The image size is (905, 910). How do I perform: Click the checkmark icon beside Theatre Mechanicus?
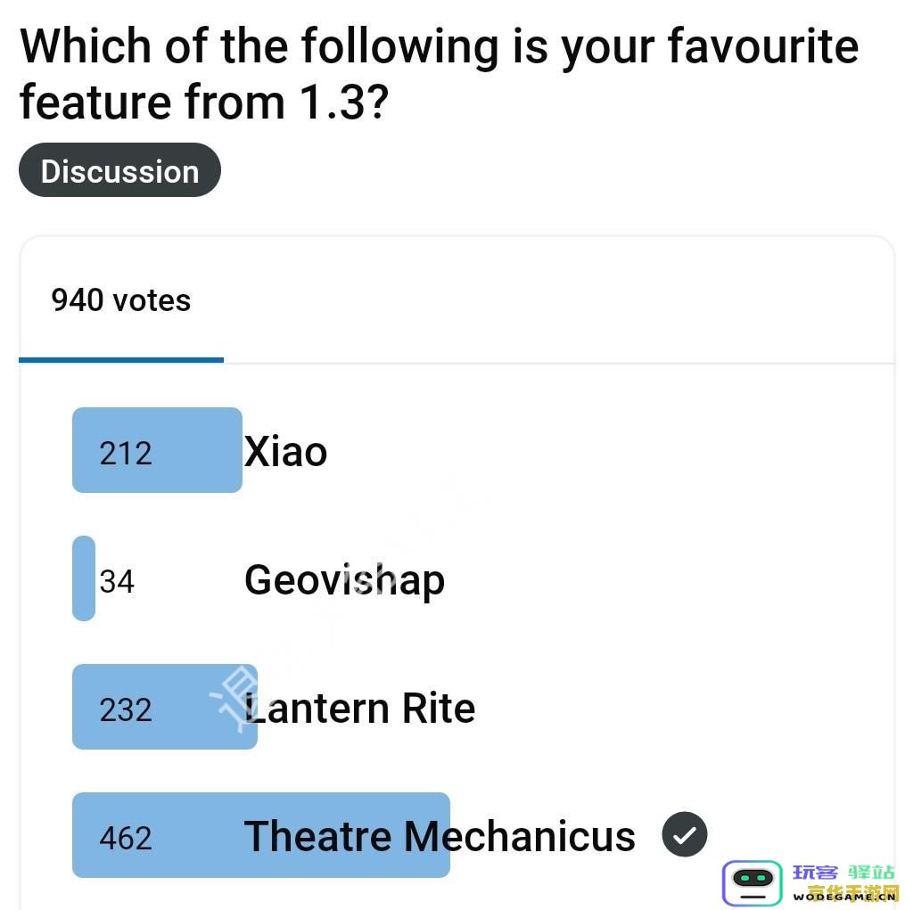pos(685,834)
